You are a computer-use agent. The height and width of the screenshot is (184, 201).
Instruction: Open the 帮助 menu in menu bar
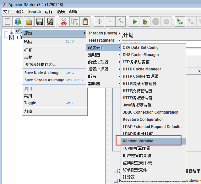click(73, 12)
